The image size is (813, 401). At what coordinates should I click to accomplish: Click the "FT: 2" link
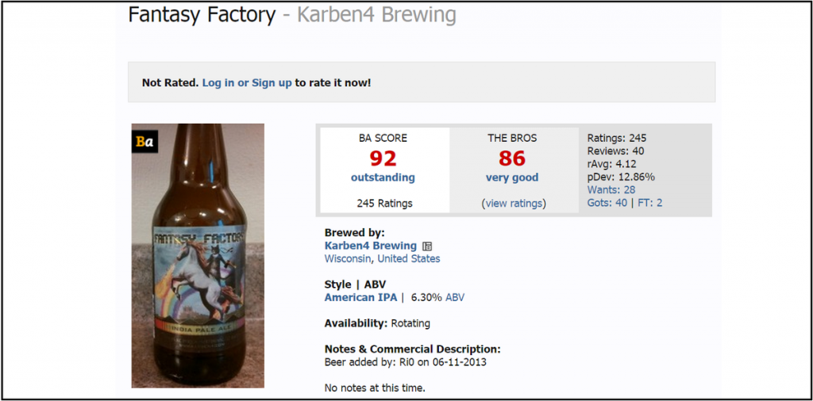click(x=649, y=203)
